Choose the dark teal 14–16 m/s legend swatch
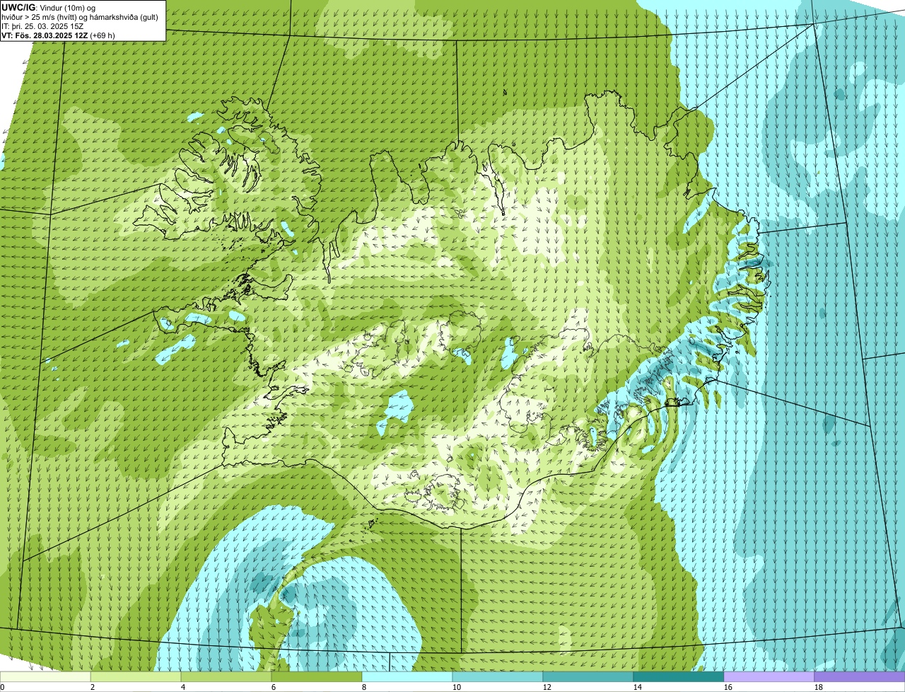 point(679,677)
